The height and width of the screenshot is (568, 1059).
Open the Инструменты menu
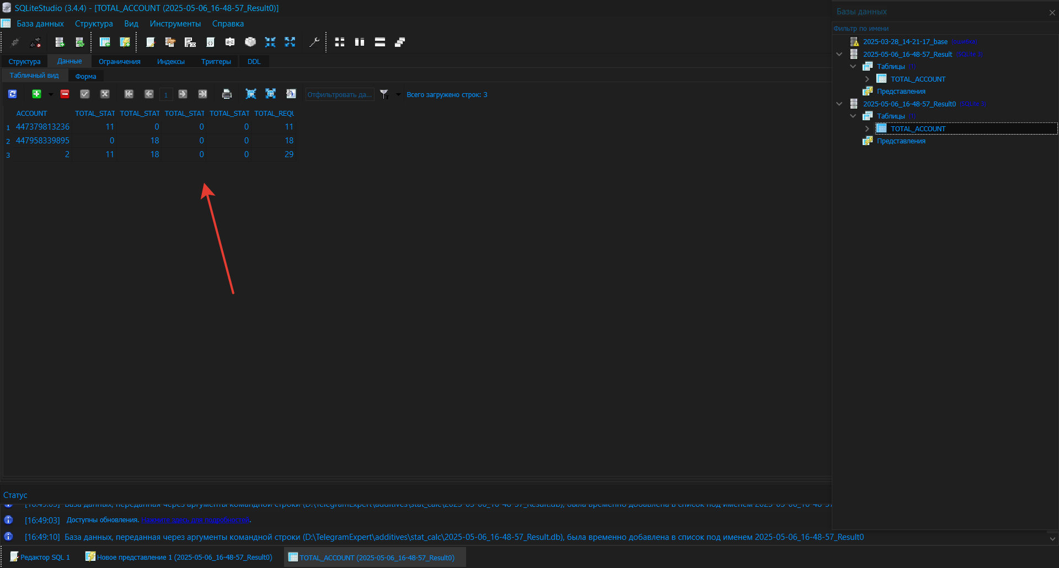coord(175,24)
